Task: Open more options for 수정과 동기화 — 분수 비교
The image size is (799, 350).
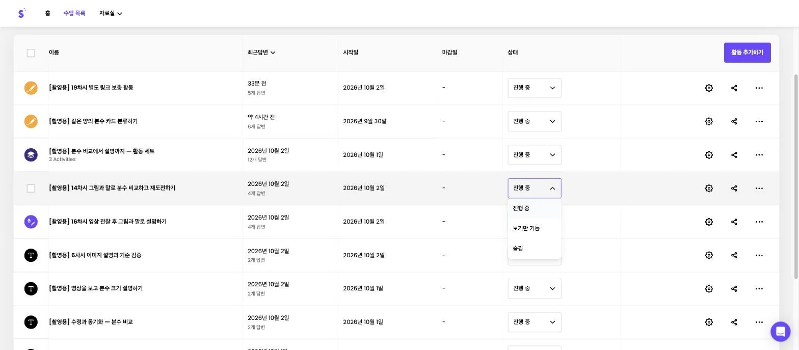Action: coord(759,322)
